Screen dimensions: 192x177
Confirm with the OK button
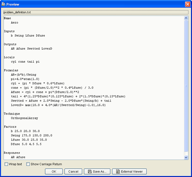pos(54,171)
